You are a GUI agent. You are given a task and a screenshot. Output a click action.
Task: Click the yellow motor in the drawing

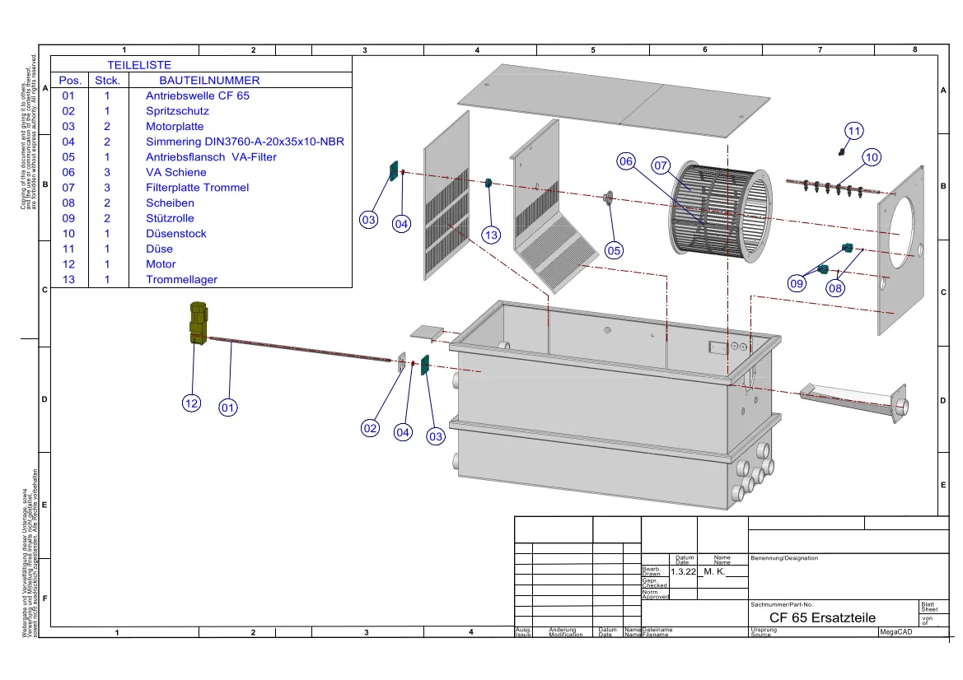pyautogui.click(x=198, y=322)
